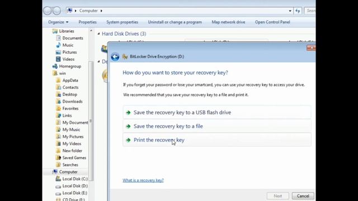
Task: Click the Properties toolbar command
Action: coord(87,22)
